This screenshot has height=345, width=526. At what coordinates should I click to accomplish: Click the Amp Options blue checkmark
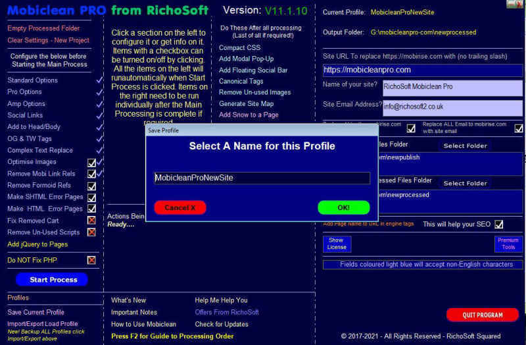99,104
